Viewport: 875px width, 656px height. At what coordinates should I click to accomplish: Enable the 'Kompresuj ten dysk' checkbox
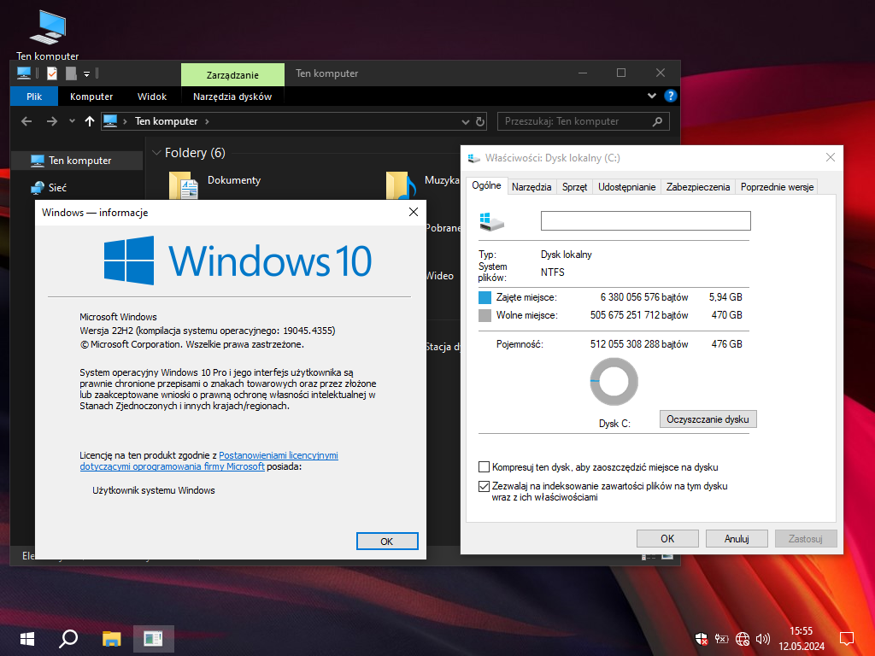pyautogui.click(x=484, y=467)
